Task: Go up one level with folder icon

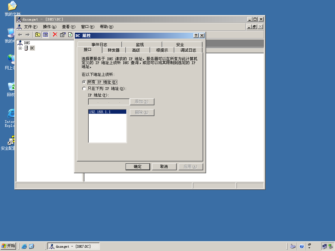Action: [38, 35]
